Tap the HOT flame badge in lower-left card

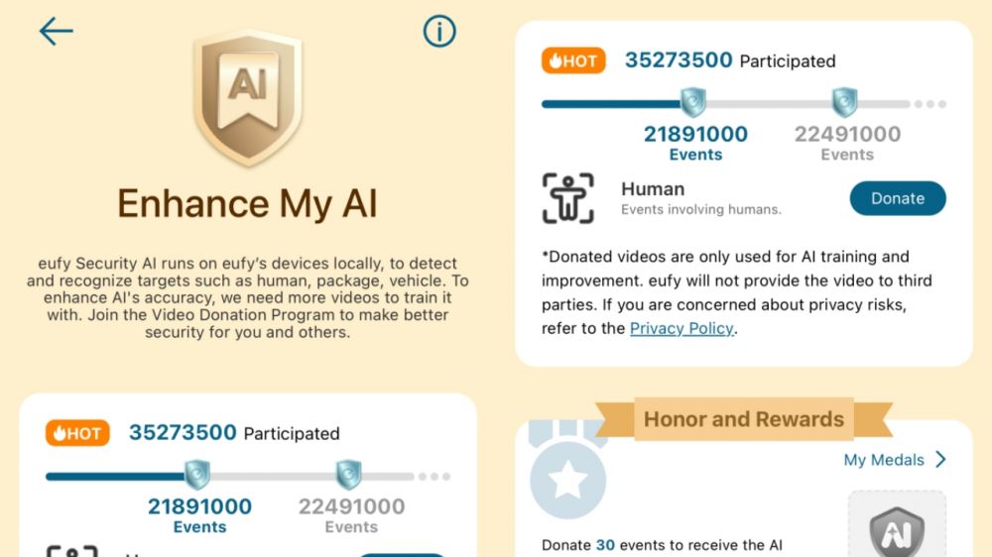click(x=77, y=433)
